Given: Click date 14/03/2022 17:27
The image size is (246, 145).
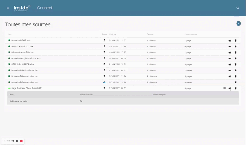Looking at the screenshot, I should [118, 52].
